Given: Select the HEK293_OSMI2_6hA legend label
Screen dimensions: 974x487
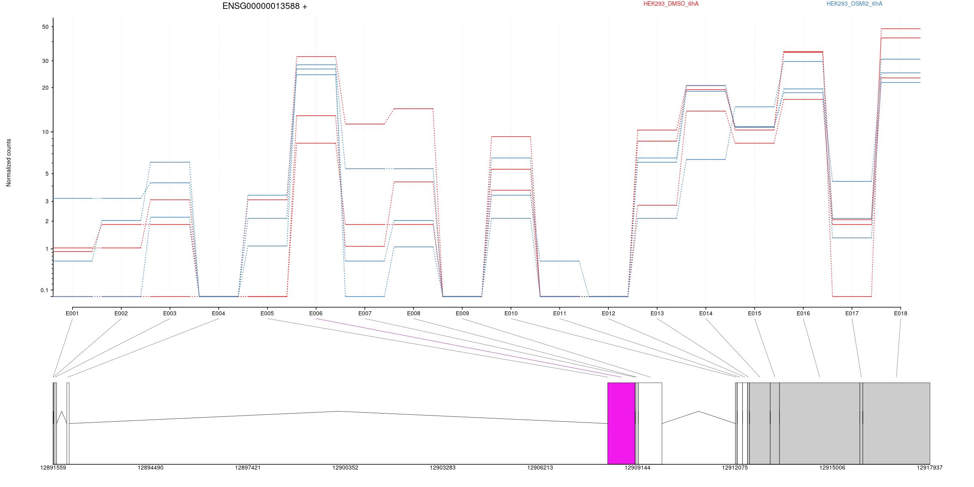Looking at the screenshot, I should tap(854, 4).
